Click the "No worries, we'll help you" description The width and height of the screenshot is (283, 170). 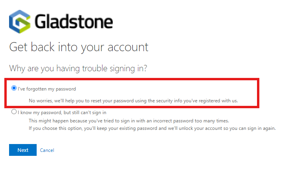coord(133,101)
